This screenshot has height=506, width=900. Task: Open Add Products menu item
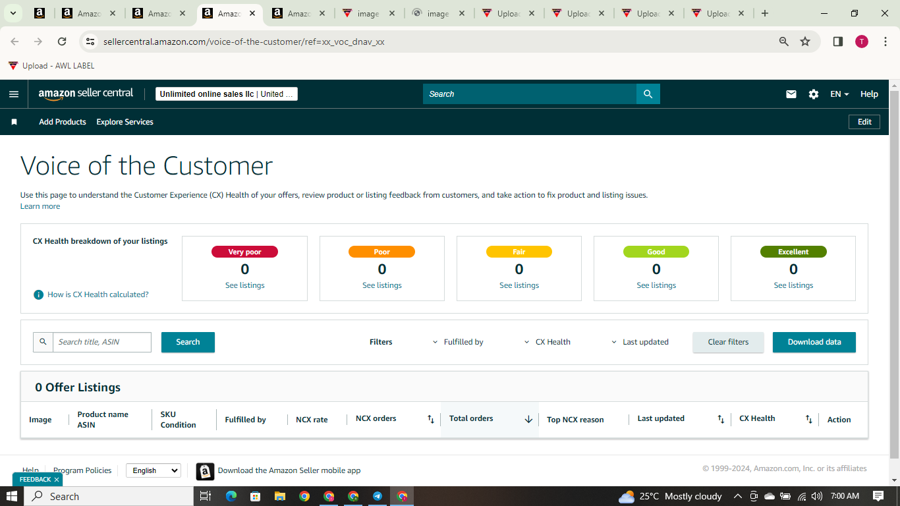[x=63, y=122]
